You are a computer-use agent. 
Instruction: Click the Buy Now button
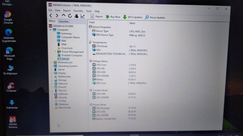tap(113, 17)
